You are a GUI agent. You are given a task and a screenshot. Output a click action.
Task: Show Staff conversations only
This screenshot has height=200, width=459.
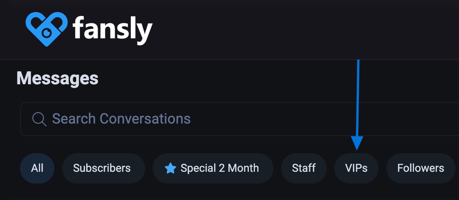tap(303, 168)
